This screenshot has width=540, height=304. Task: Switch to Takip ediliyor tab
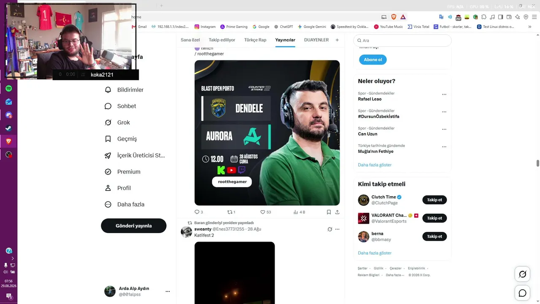point(222,40)
